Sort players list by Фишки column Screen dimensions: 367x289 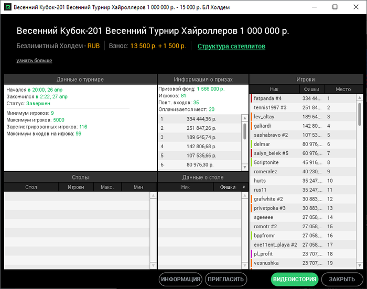click(311, 89)
